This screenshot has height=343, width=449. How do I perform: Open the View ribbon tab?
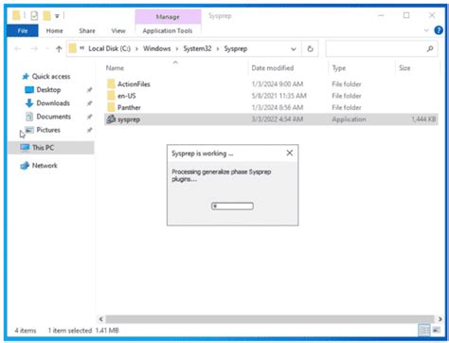(x=118, y=30)
